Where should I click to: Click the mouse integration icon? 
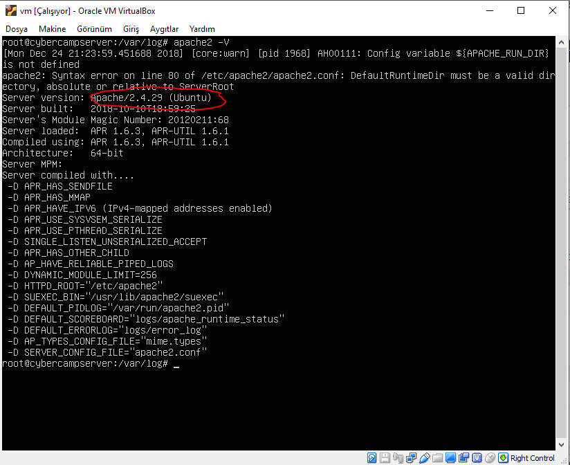[490, 457]
